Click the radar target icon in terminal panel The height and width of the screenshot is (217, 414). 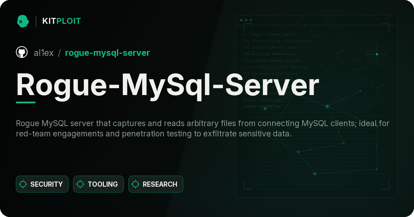pos(377,54)
